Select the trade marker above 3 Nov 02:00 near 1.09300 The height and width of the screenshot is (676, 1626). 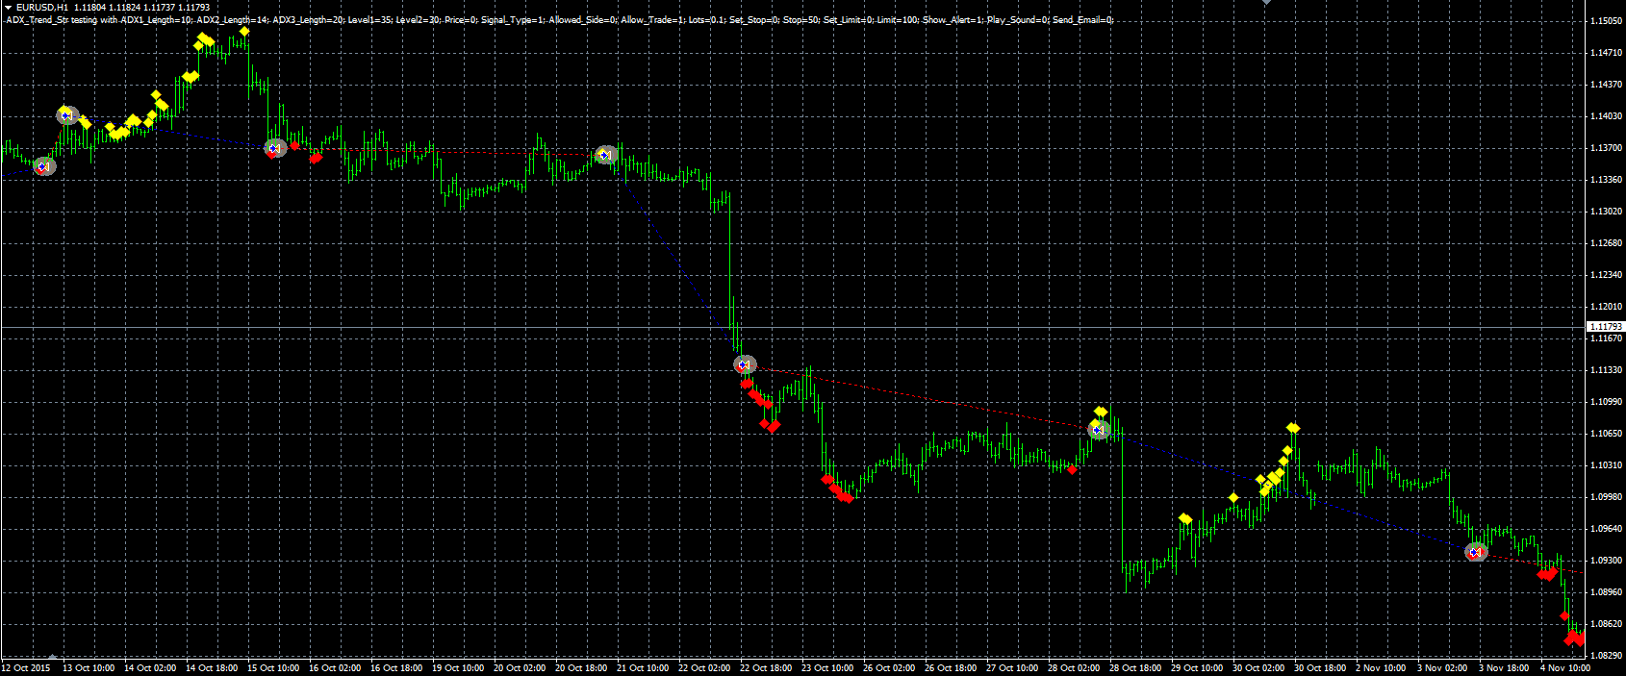point(1476,552)
